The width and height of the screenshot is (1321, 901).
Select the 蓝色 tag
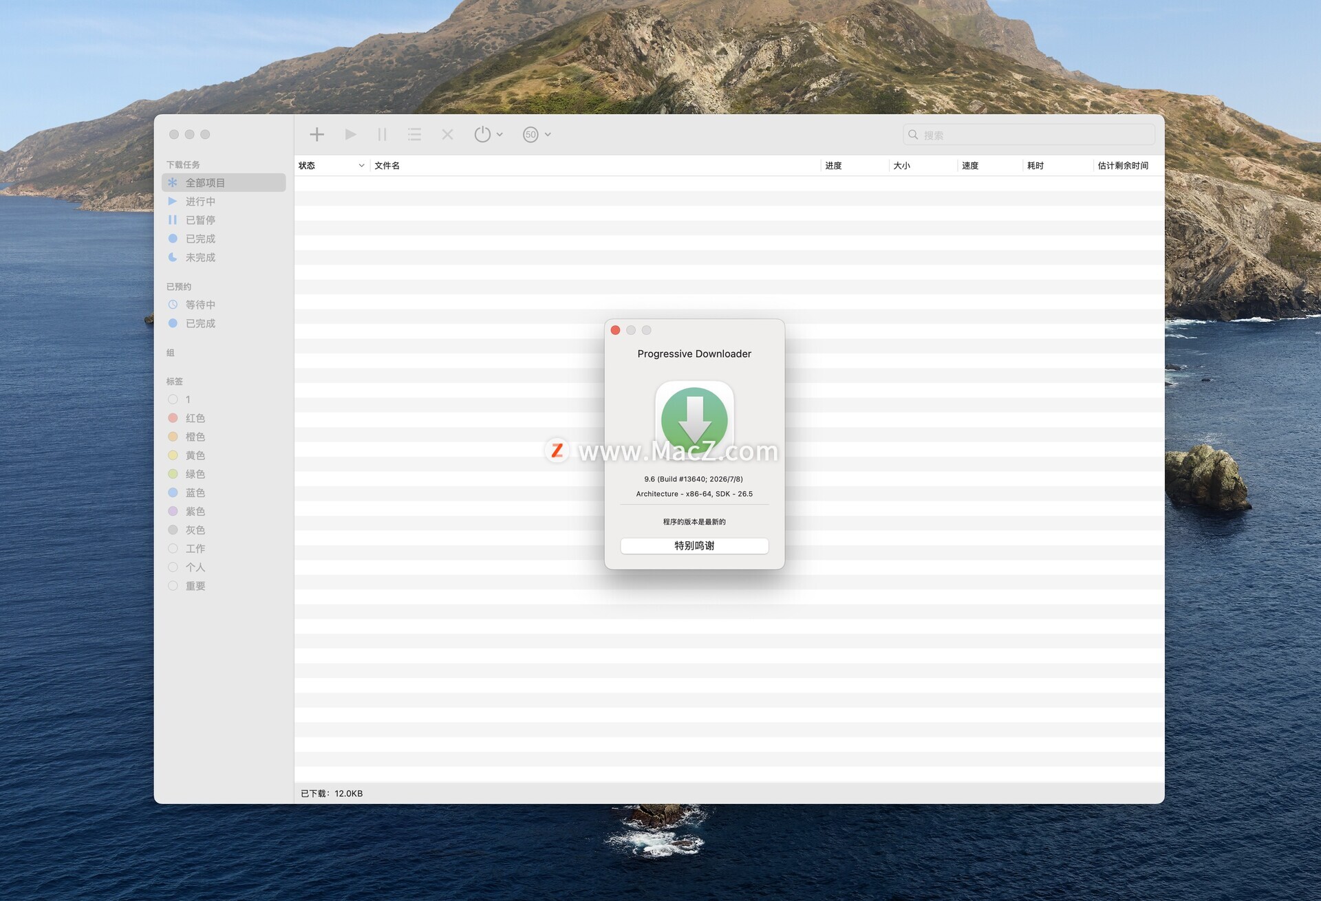pyautogui.click(x=224, y=492)
